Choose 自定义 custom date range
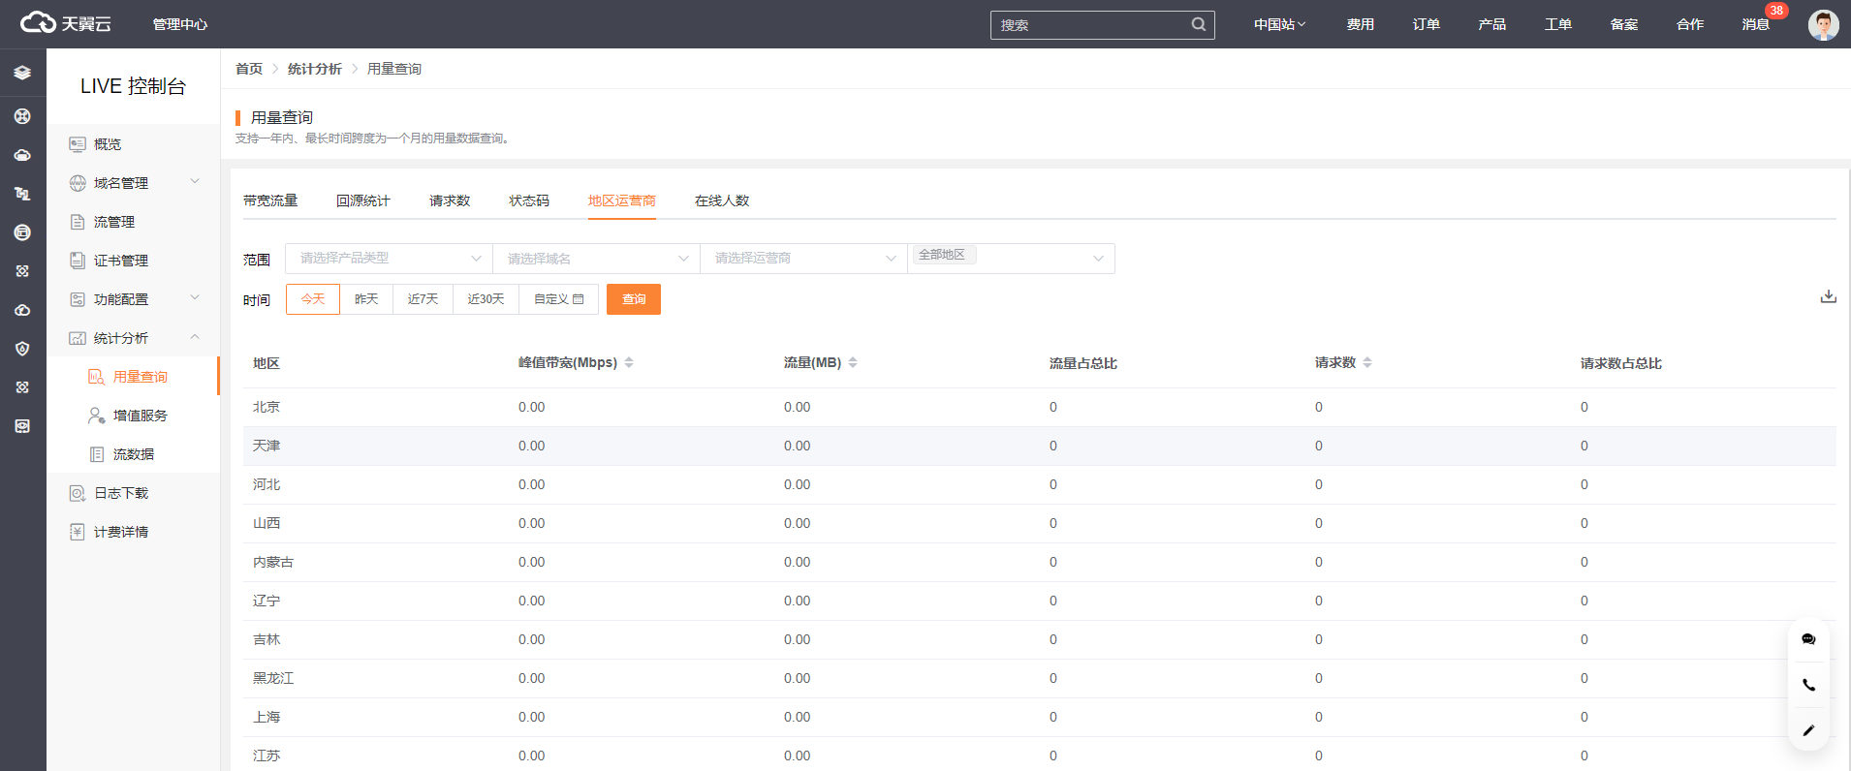 [558, 299]
